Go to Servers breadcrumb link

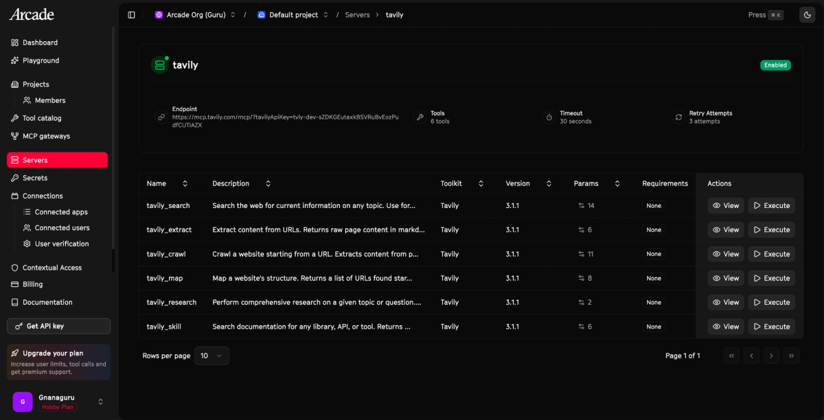tap(357, 14)
